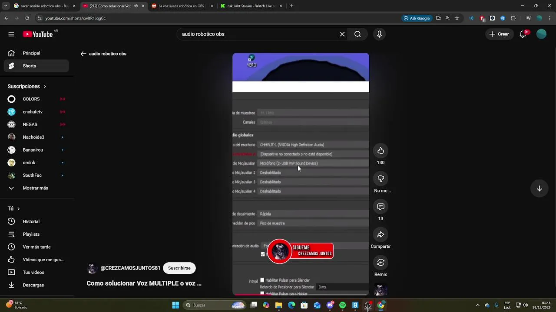Open the Crear dropdown

pos(499,34)
